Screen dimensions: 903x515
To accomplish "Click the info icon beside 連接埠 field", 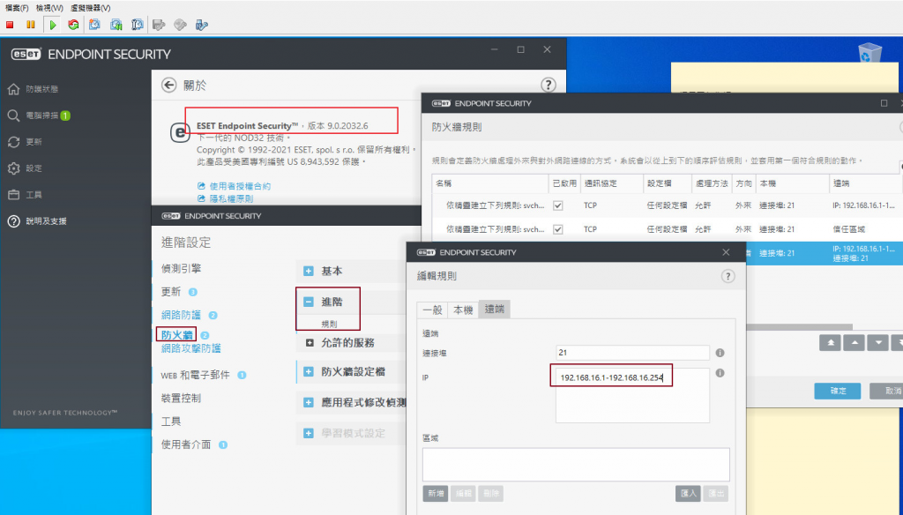I will coord(720,353).
